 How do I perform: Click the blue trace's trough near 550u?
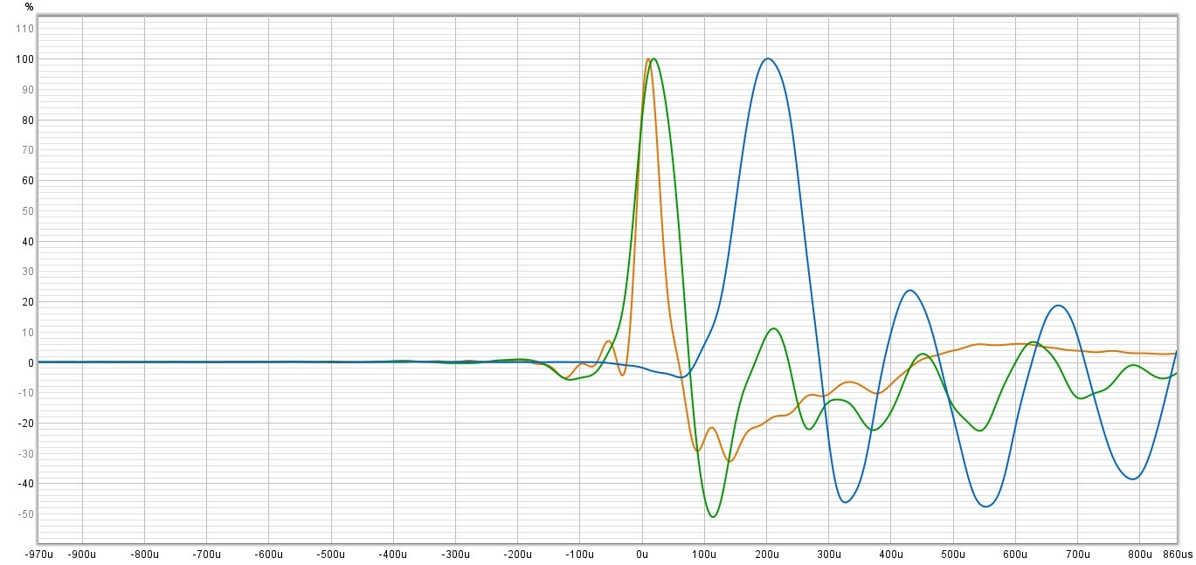986,506
